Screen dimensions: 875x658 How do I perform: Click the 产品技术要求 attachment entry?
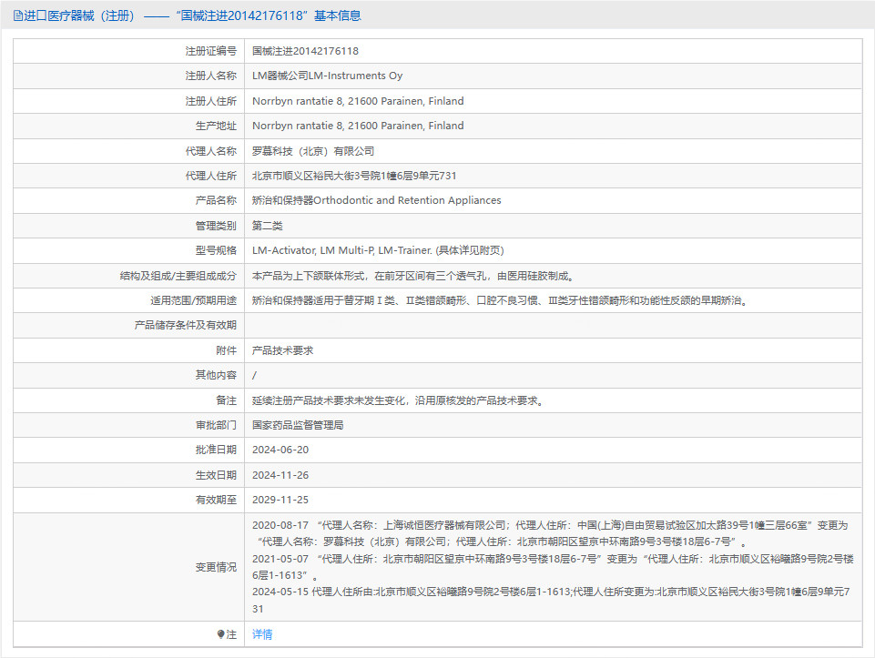pyautogui.click(x=284, y=349)
